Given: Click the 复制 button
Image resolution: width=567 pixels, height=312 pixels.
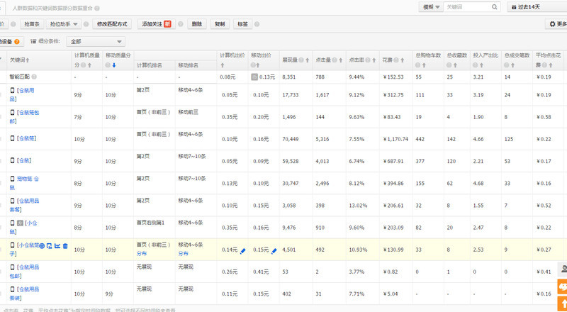Looking at the screenshot, I should 220,24.
